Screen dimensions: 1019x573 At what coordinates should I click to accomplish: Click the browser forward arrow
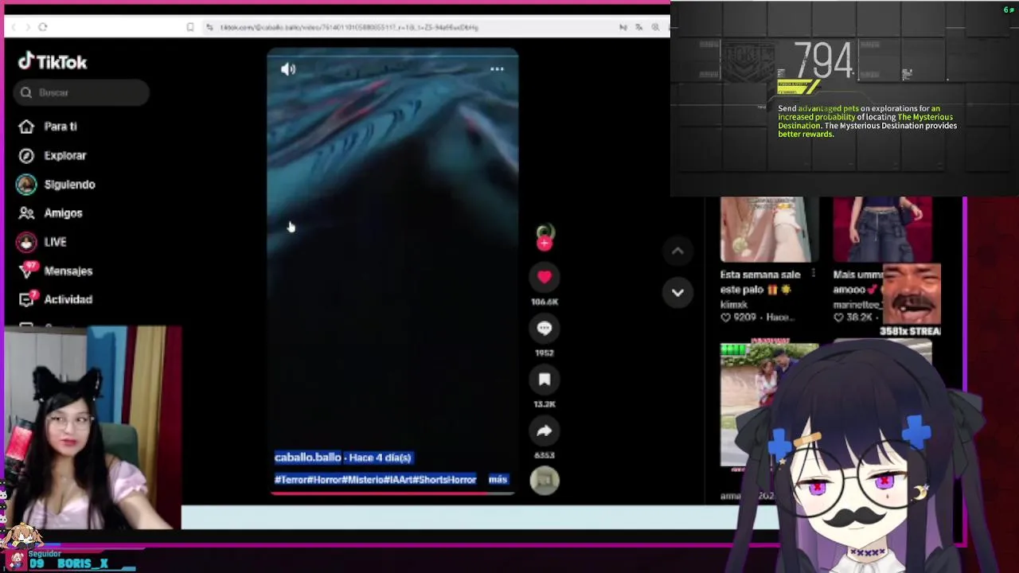[28, 27]
